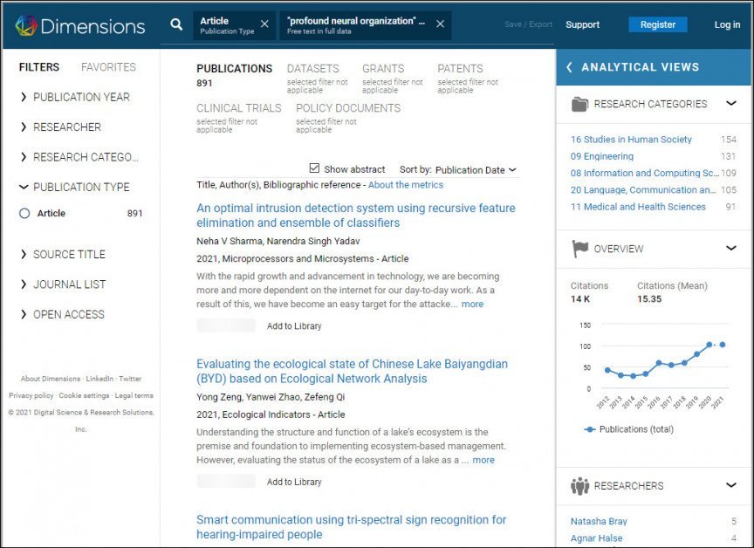Click the Overview flag icon
Screen dimensions: 754x548
point(579,249)
